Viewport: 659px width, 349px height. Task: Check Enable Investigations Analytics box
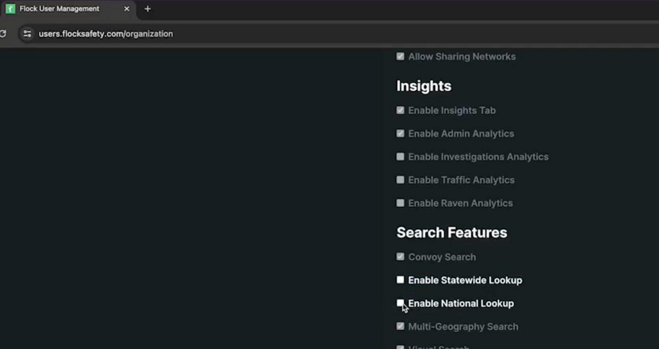point(400,157)
